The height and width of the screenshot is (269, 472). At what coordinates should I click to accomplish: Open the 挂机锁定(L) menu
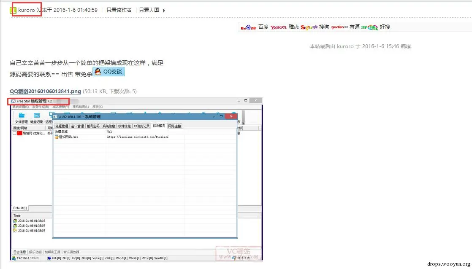(81, 107)
